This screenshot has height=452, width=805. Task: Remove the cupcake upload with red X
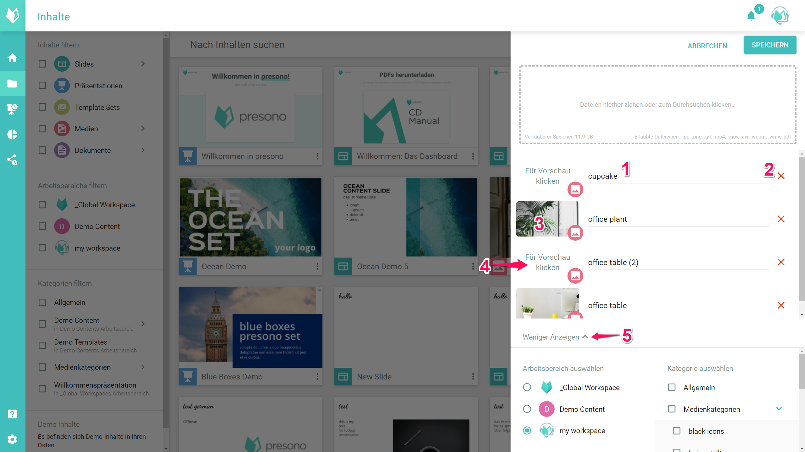click(781, 176)
